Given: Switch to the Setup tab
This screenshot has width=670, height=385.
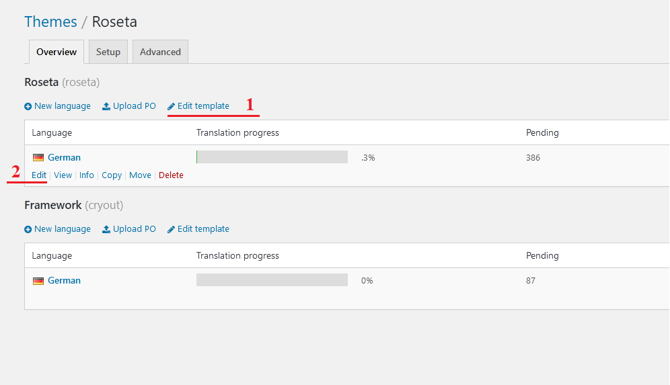Looking at the screenshot, I should click(108, 52).
